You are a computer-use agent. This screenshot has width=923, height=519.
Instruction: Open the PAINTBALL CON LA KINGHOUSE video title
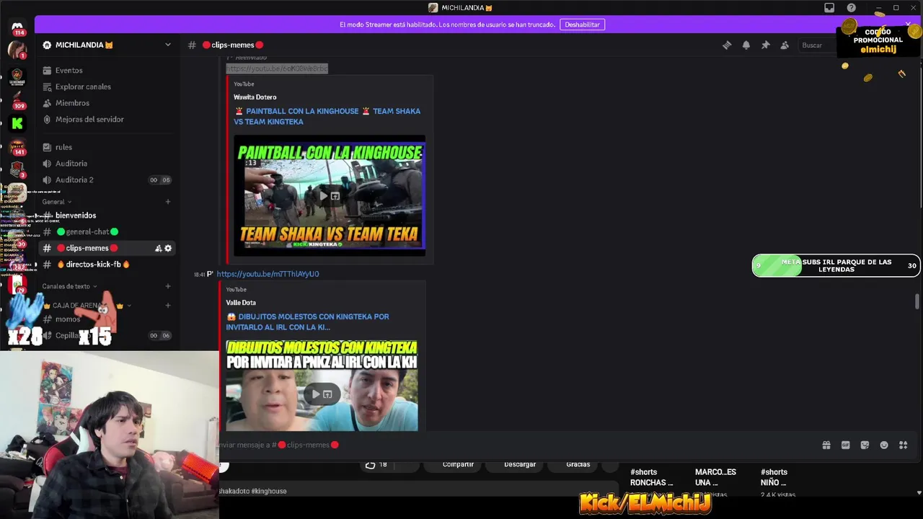click(x=327, y=116)
